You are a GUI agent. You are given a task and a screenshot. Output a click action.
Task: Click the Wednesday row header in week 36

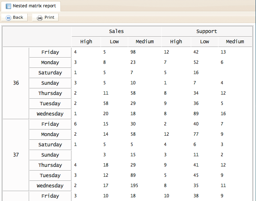pyautogui.click(x=50, y=114)
